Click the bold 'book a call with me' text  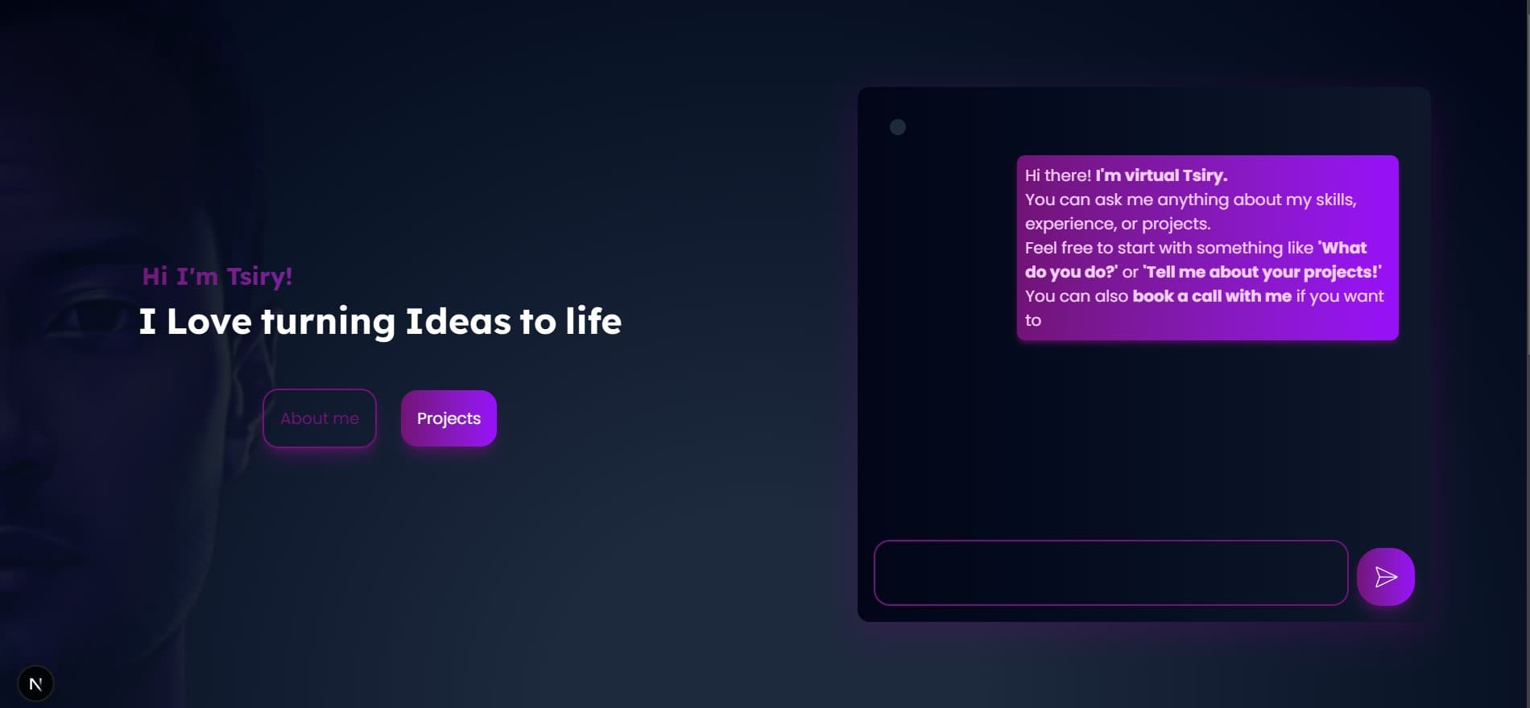pos(1212,296)
